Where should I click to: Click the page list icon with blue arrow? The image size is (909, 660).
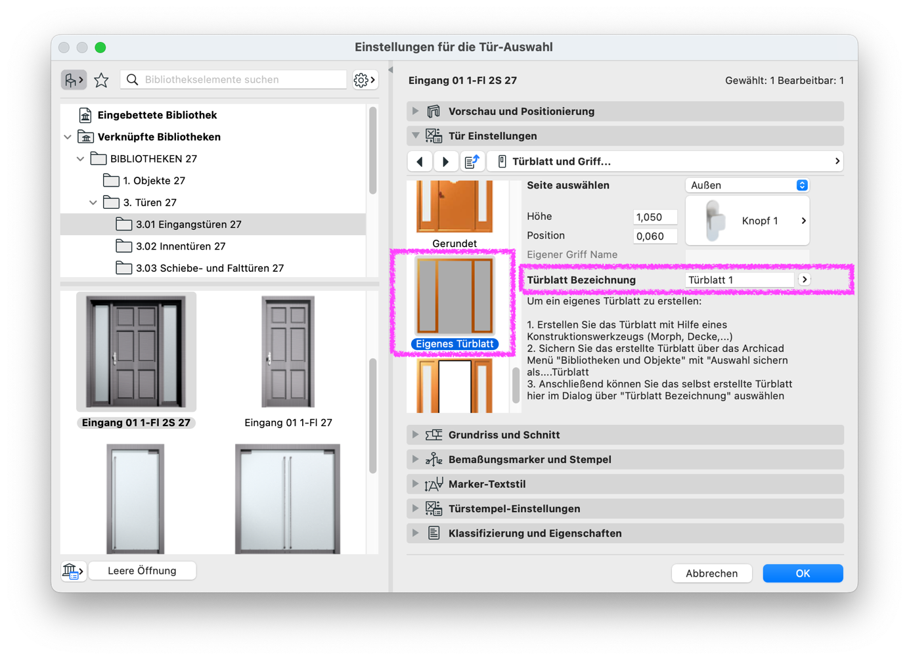point(472,162)
